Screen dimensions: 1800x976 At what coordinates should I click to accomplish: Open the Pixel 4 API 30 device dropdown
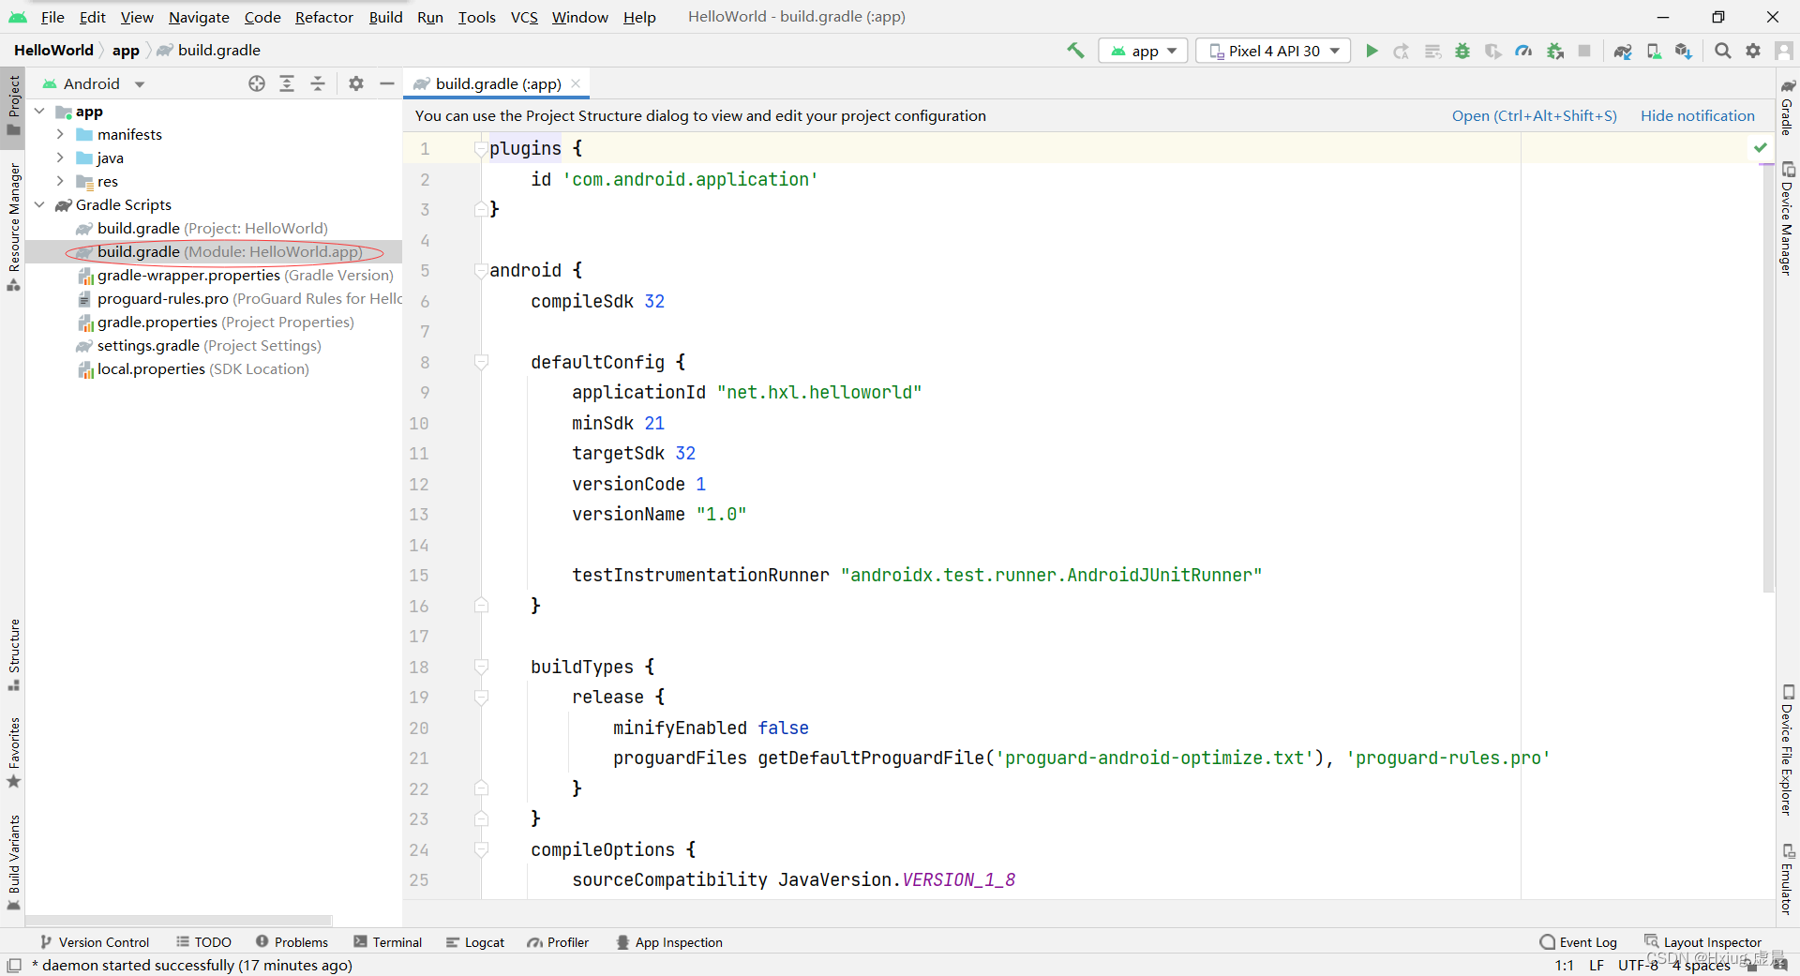[x=1273, y=51]
